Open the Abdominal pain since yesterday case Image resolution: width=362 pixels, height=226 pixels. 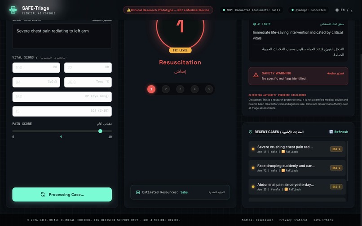point(297,187)
